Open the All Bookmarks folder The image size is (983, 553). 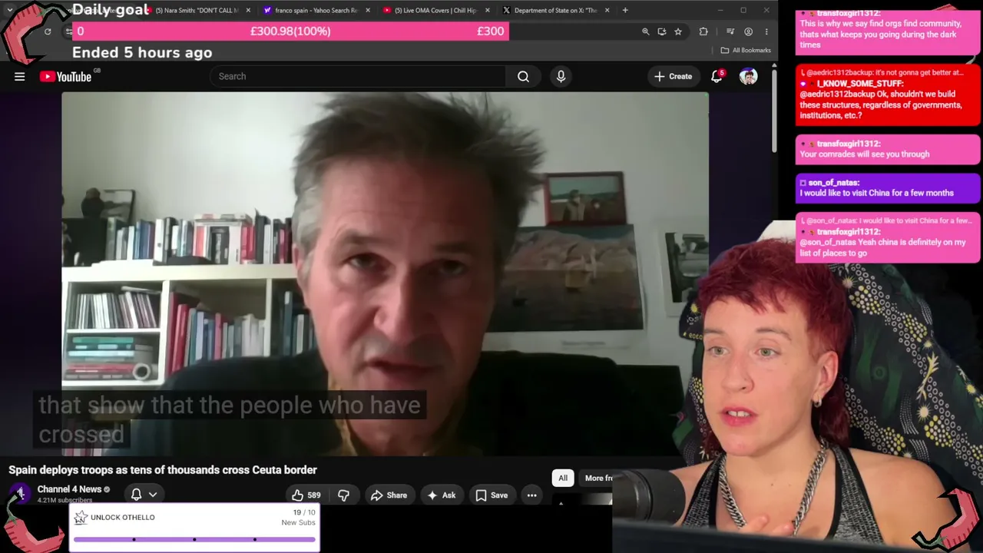(746, 51)
